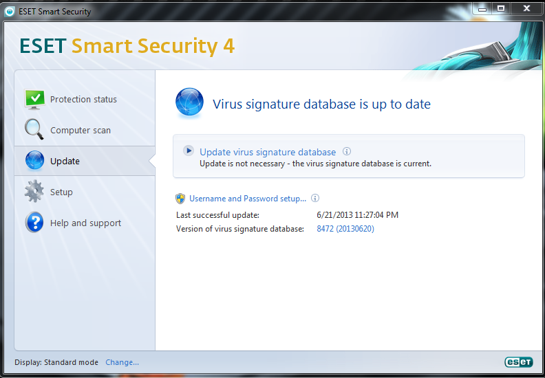Image resolution: width=545 pixels, height=378 pixels.
Task: Click info icon next to Username and Password setup
Action: 315,198
